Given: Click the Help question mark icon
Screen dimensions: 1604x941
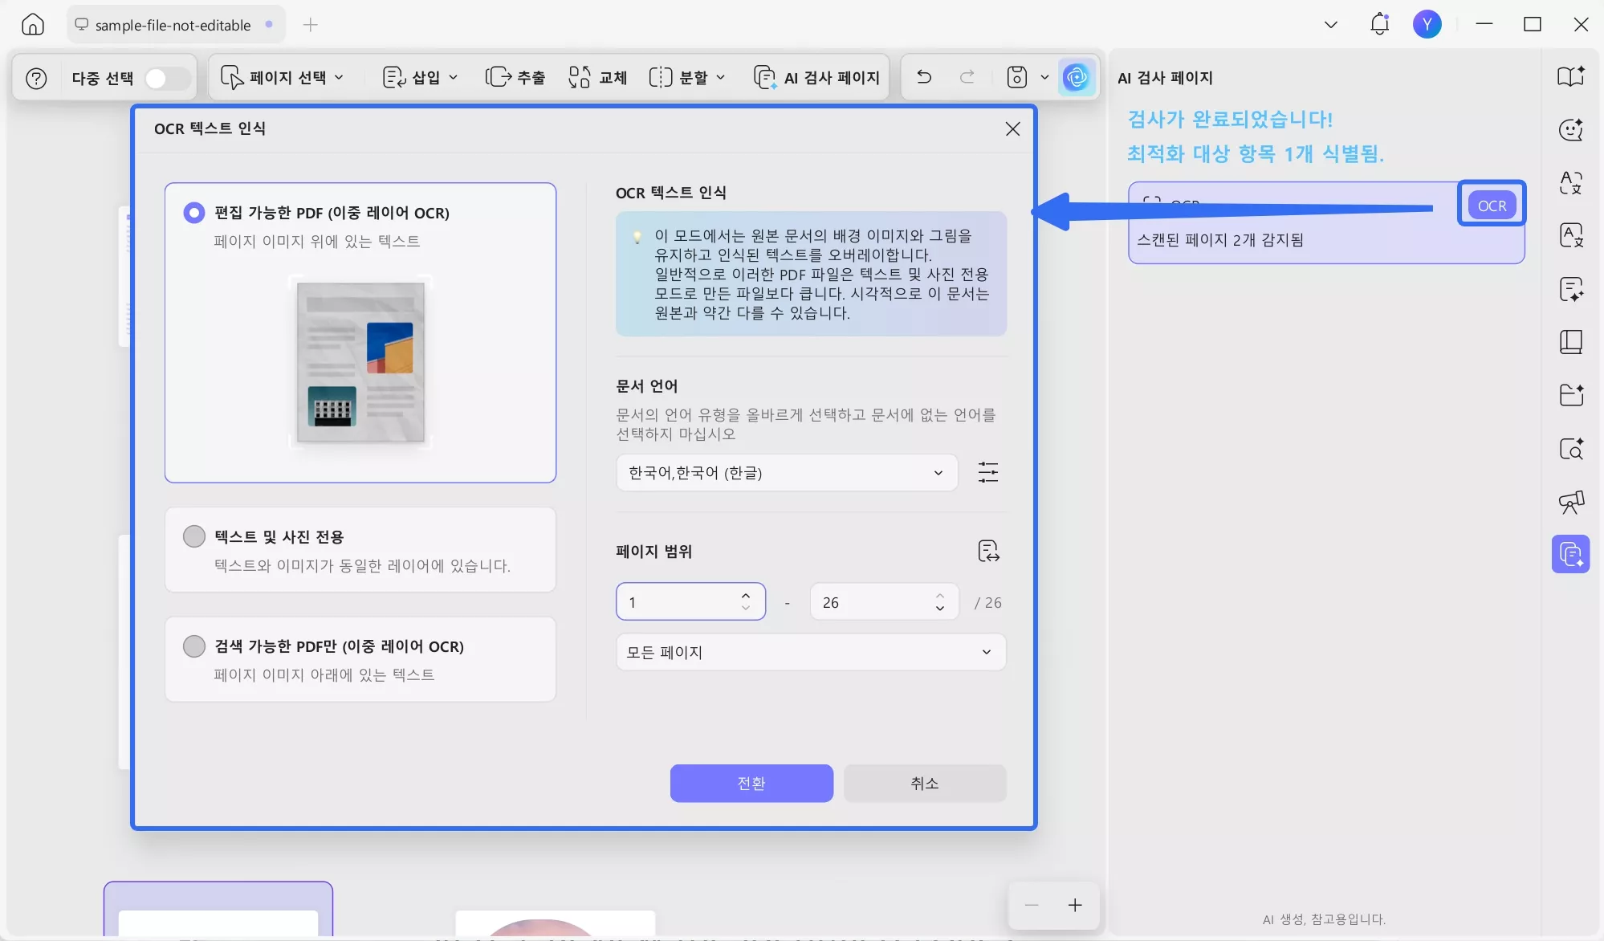Looking at the screenshot, I should click(35, 77).
